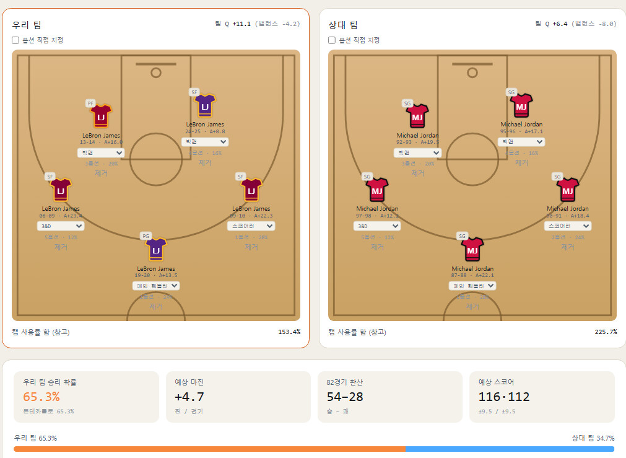The image size is (626, 458).
Task: Click SF badge on LeBron 24-25
Action: point(194,92)
